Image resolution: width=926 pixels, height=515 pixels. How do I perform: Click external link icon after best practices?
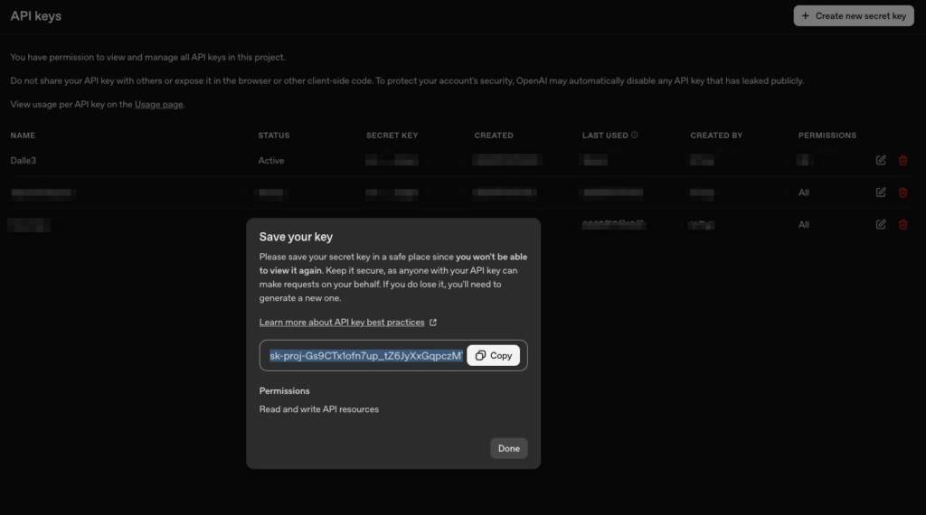pos(433,323)
